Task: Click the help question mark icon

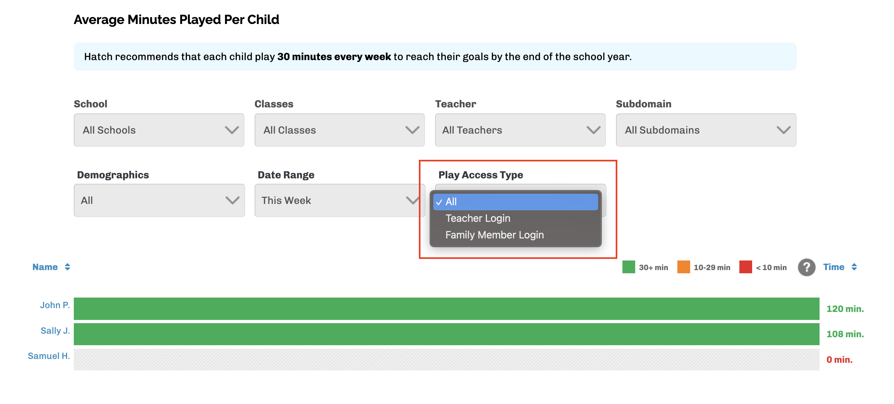Action: coord(806,267)
